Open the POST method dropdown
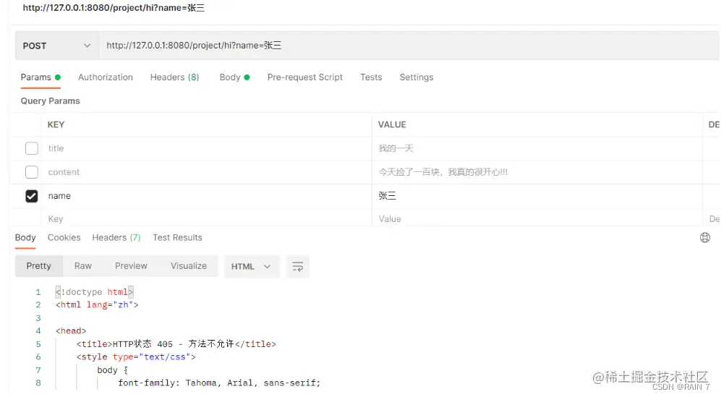The width and height of the screenshot is (721, 397). tap(56, 46)
